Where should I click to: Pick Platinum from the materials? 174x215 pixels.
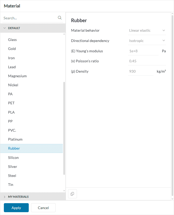[x=15, y=139]
